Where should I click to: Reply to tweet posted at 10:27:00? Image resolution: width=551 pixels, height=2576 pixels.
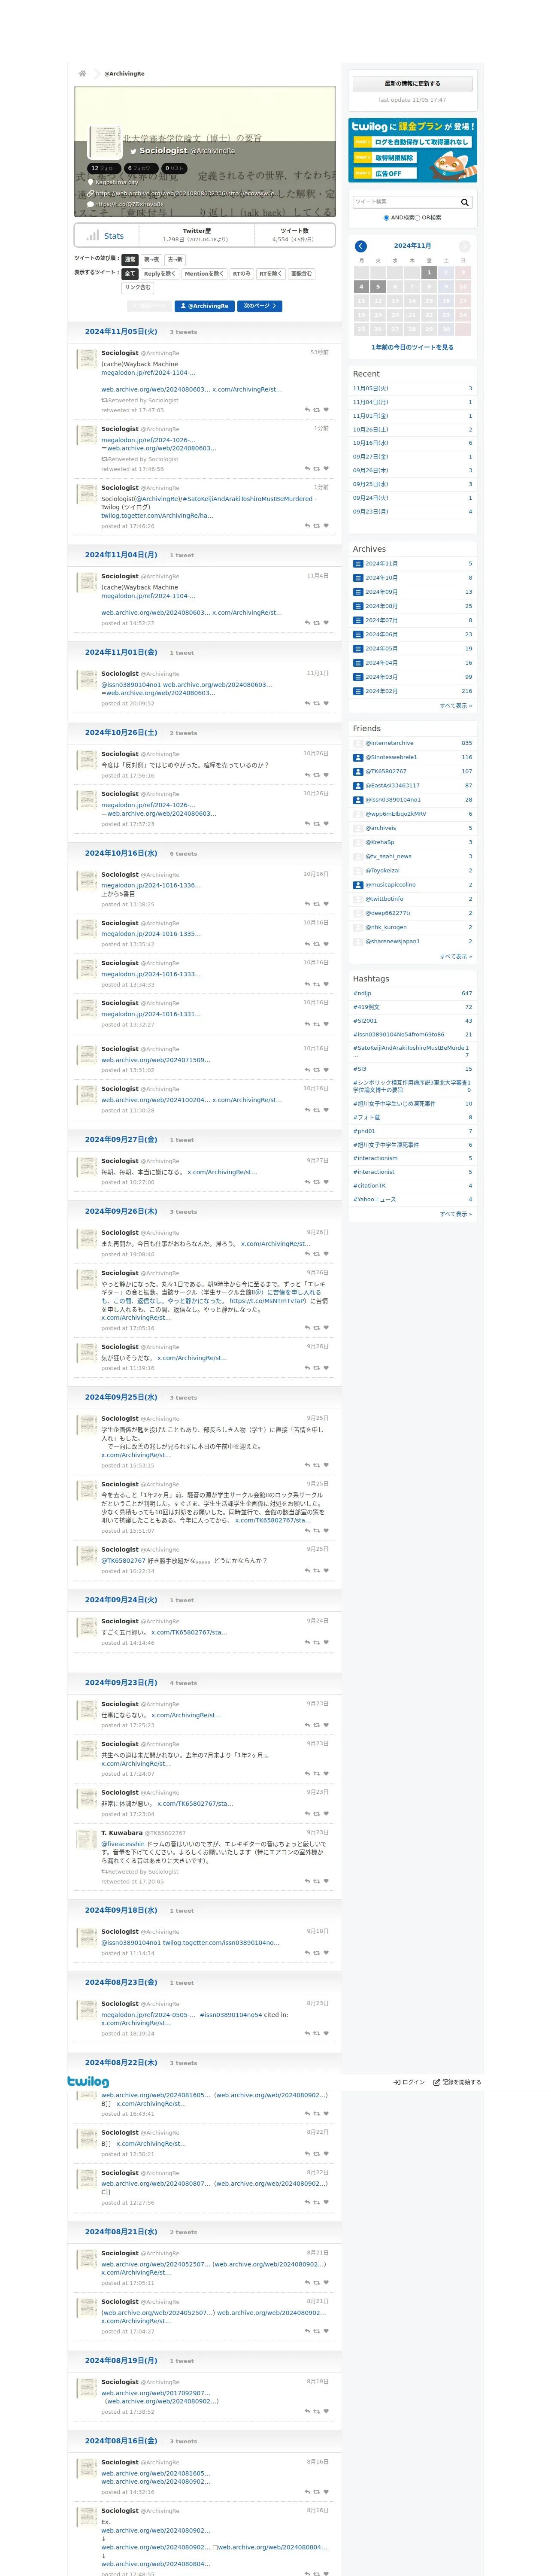click(307, 1182)
